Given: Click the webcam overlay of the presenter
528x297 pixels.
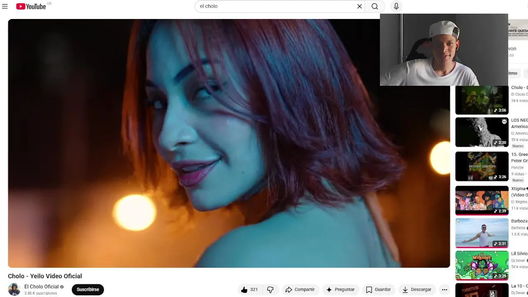Looking at the screenshot, I should [444, 49].
